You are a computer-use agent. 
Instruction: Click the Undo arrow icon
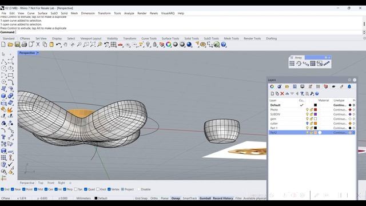[x=58, y=45]
